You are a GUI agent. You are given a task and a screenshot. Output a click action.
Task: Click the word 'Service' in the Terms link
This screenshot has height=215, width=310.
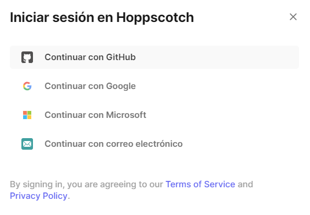[220, 184]
